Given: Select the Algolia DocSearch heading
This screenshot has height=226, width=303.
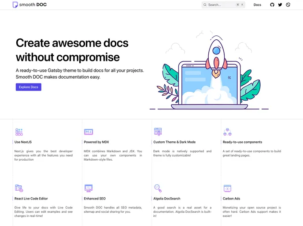Looking at the screenshot, I should point(167,199).
